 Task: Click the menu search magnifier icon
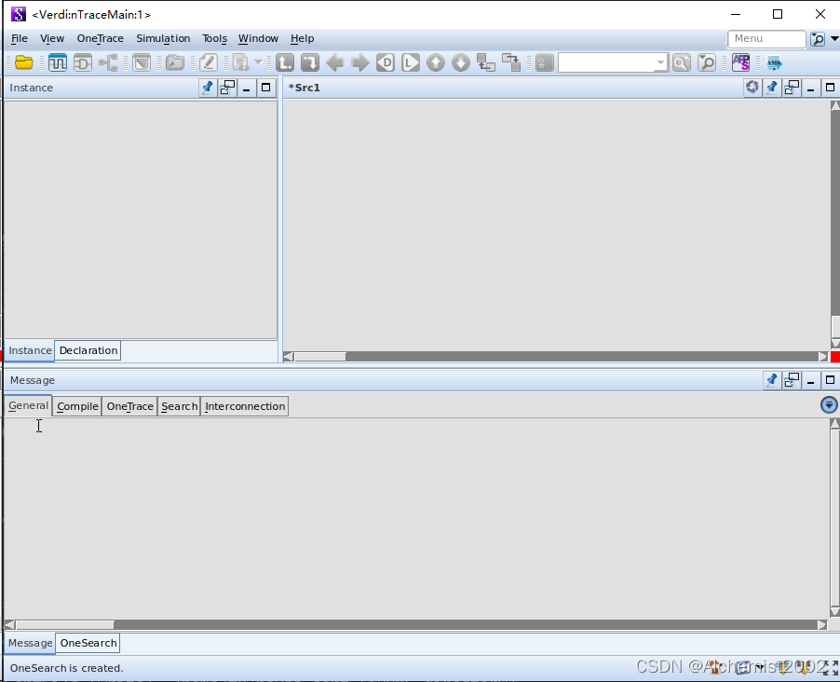click(x=818, y=38)
